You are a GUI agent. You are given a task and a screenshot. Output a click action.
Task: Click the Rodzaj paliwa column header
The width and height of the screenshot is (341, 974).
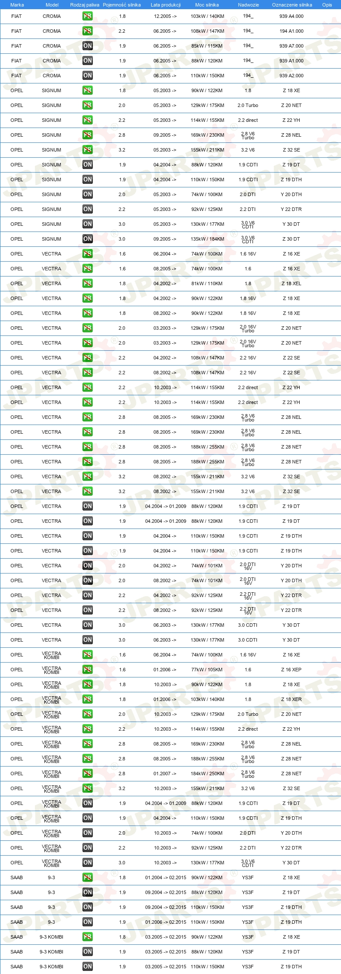click(x=85, y=5)
